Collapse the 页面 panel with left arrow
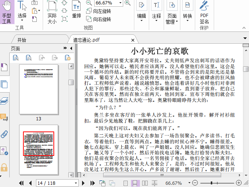This screenshot has height=187, width=249. pos(71,48)
